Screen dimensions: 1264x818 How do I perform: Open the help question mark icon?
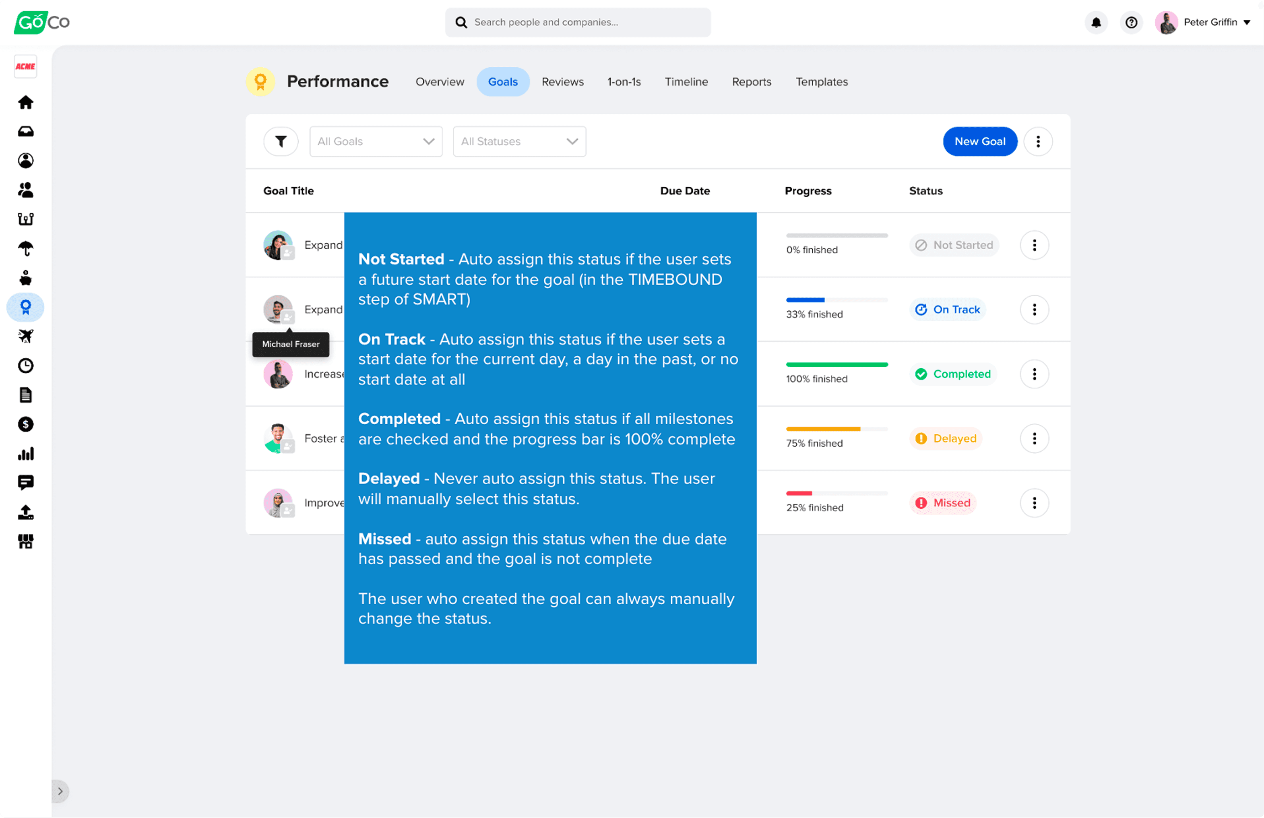coord(1131,22)
